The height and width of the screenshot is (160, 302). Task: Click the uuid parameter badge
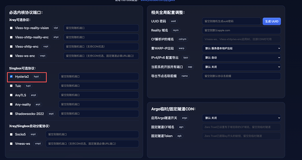(x=173, y=21)
